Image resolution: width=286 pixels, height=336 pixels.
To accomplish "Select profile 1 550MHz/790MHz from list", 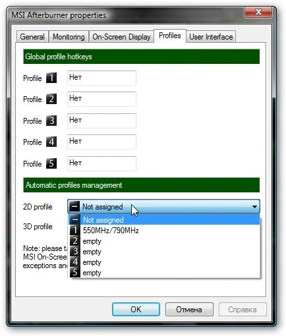I will [x=164, y=231].
